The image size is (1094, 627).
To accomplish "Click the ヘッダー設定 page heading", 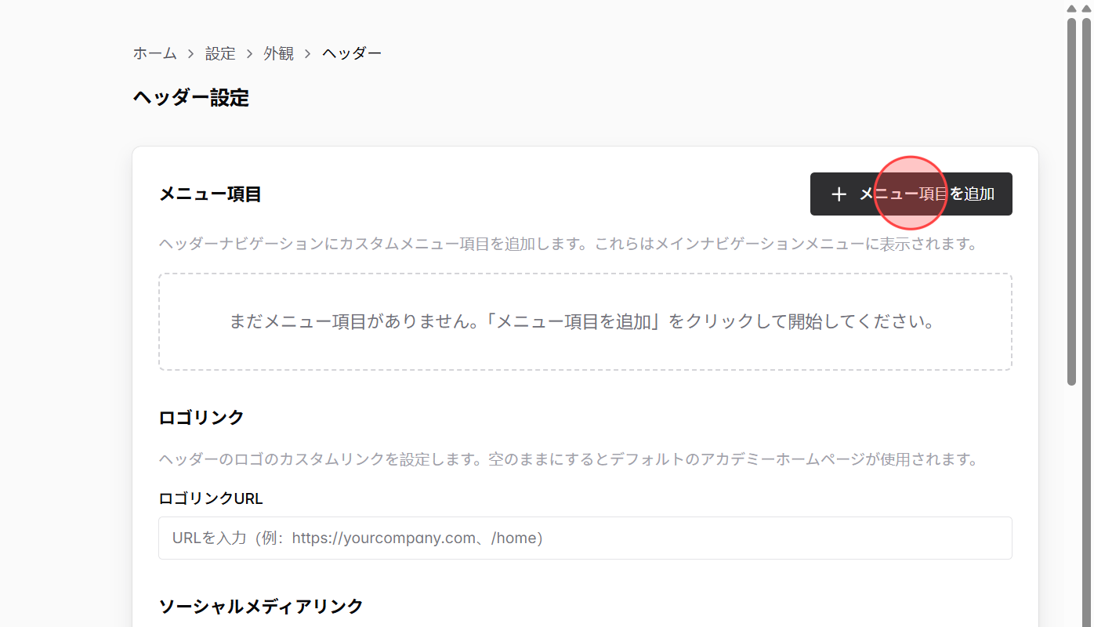I will click(190, 98).
